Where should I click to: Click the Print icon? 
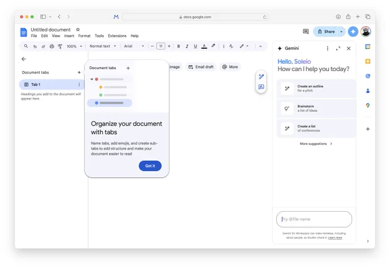(x=52, y=46)
